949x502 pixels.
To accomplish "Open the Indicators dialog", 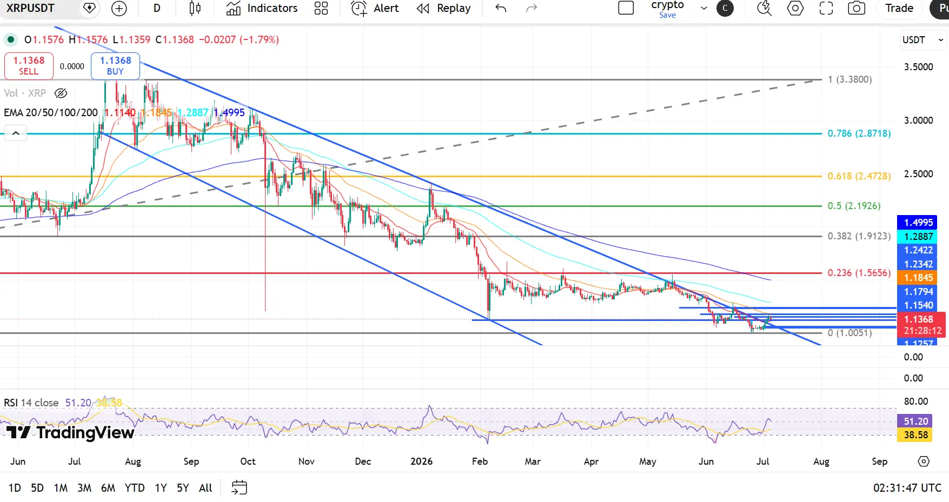I will click(x=262, y=8).
